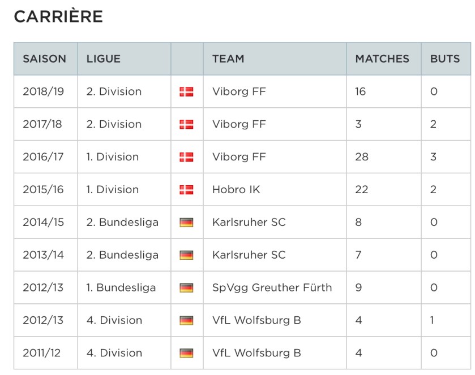This screenshot has width=475, height=375.
Task: Open the Hobro IK team link
Action: pos(236,190)
